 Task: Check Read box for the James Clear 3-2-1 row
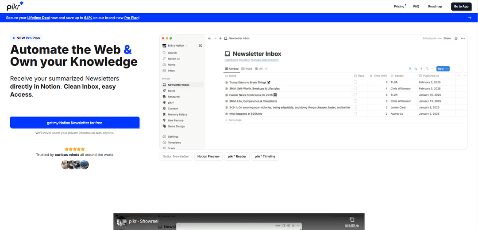tap(355, 107)
